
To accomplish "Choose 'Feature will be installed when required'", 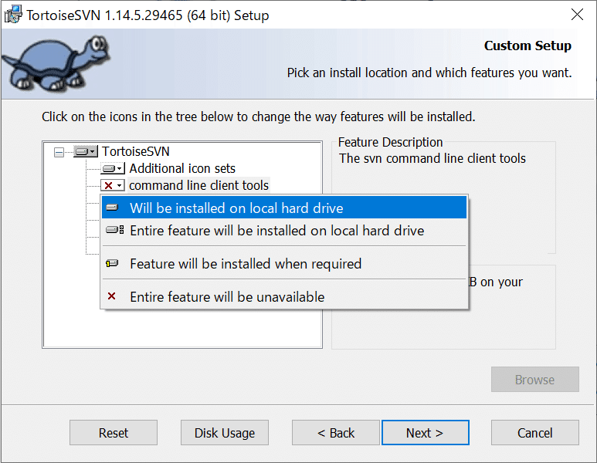I will [x=246, y=264].
